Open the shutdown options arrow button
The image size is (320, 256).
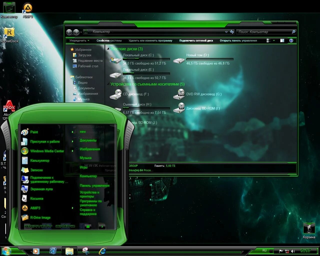point(102,226)
